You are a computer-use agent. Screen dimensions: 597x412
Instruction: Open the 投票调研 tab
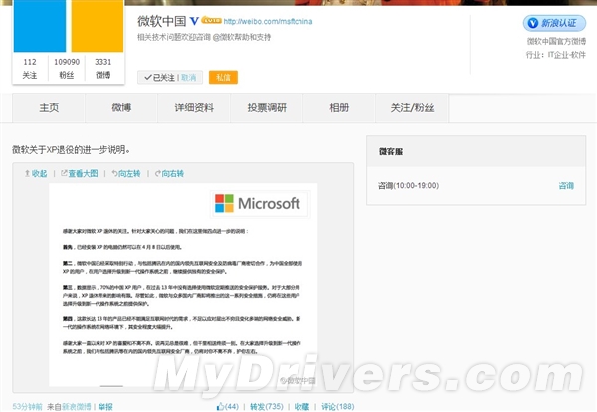click(267, 108)
